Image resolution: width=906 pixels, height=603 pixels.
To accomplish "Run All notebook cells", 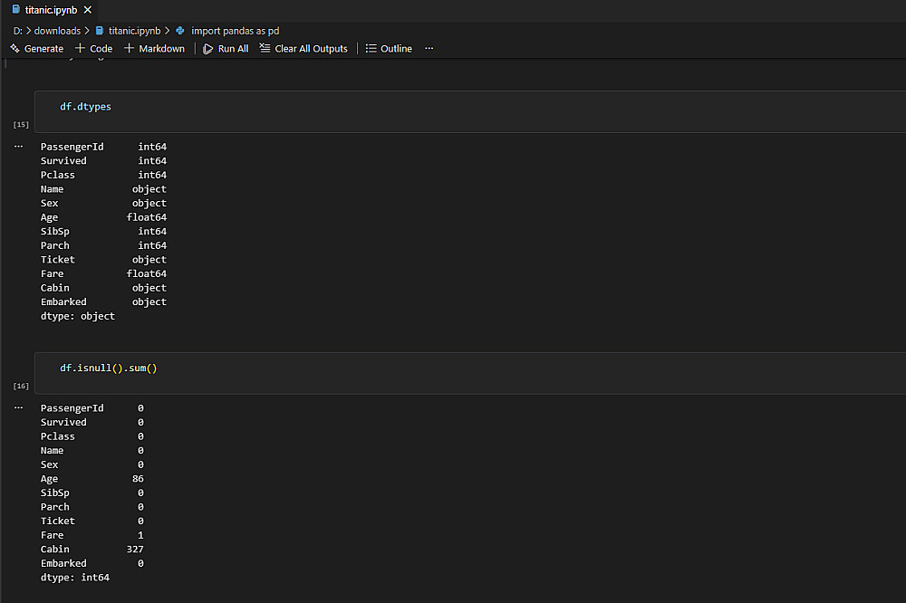I will (226, 49).
